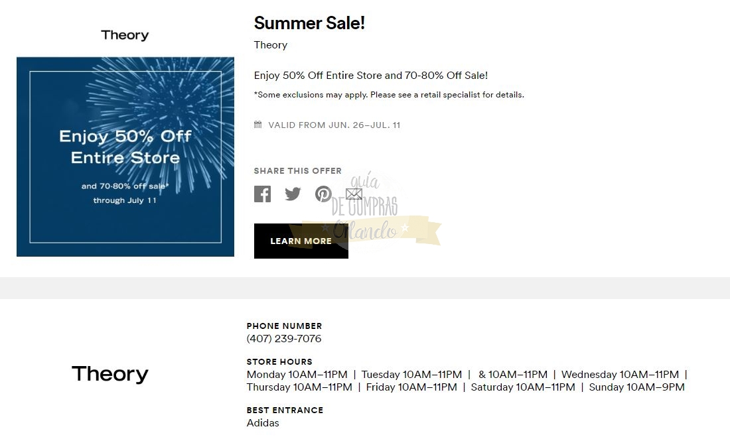Share the offer via Twitter icon
Image resolution: width=730 pixels, height=441 pixels.
(x=293, y=194)
